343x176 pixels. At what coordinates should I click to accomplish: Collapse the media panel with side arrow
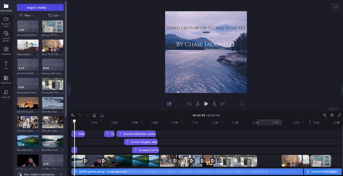(69, 90)
